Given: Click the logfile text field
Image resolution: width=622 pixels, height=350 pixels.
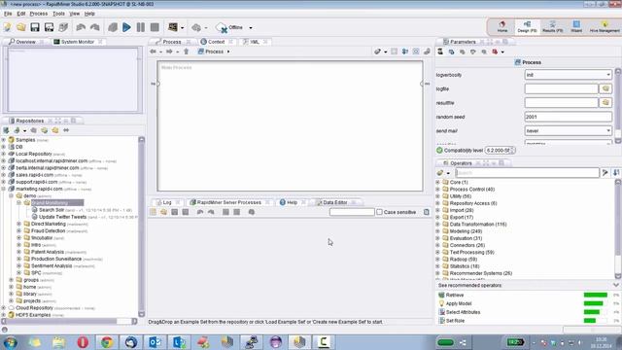Looking at the screenshot, I should click(561, 88).
